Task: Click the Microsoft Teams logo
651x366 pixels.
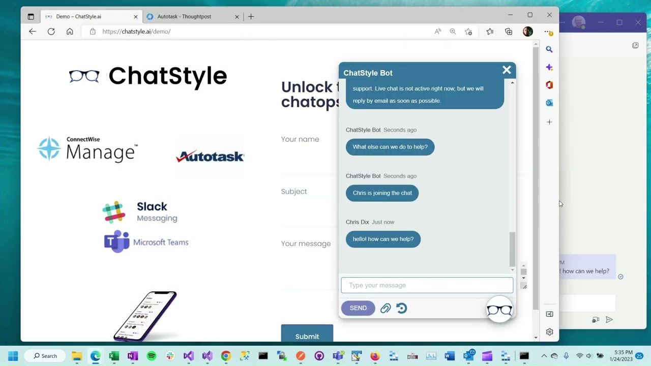Action: click(x=146, y=242)
